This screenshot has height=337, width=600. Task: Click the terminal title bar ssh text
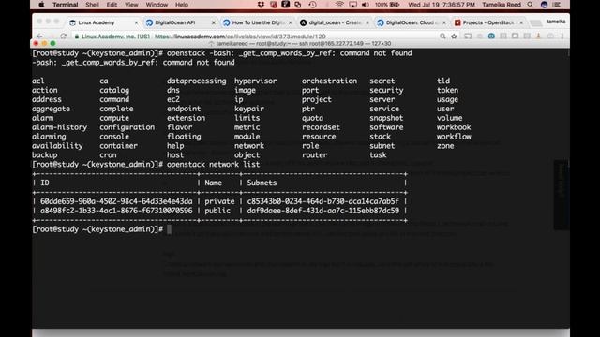coord(304,44)
